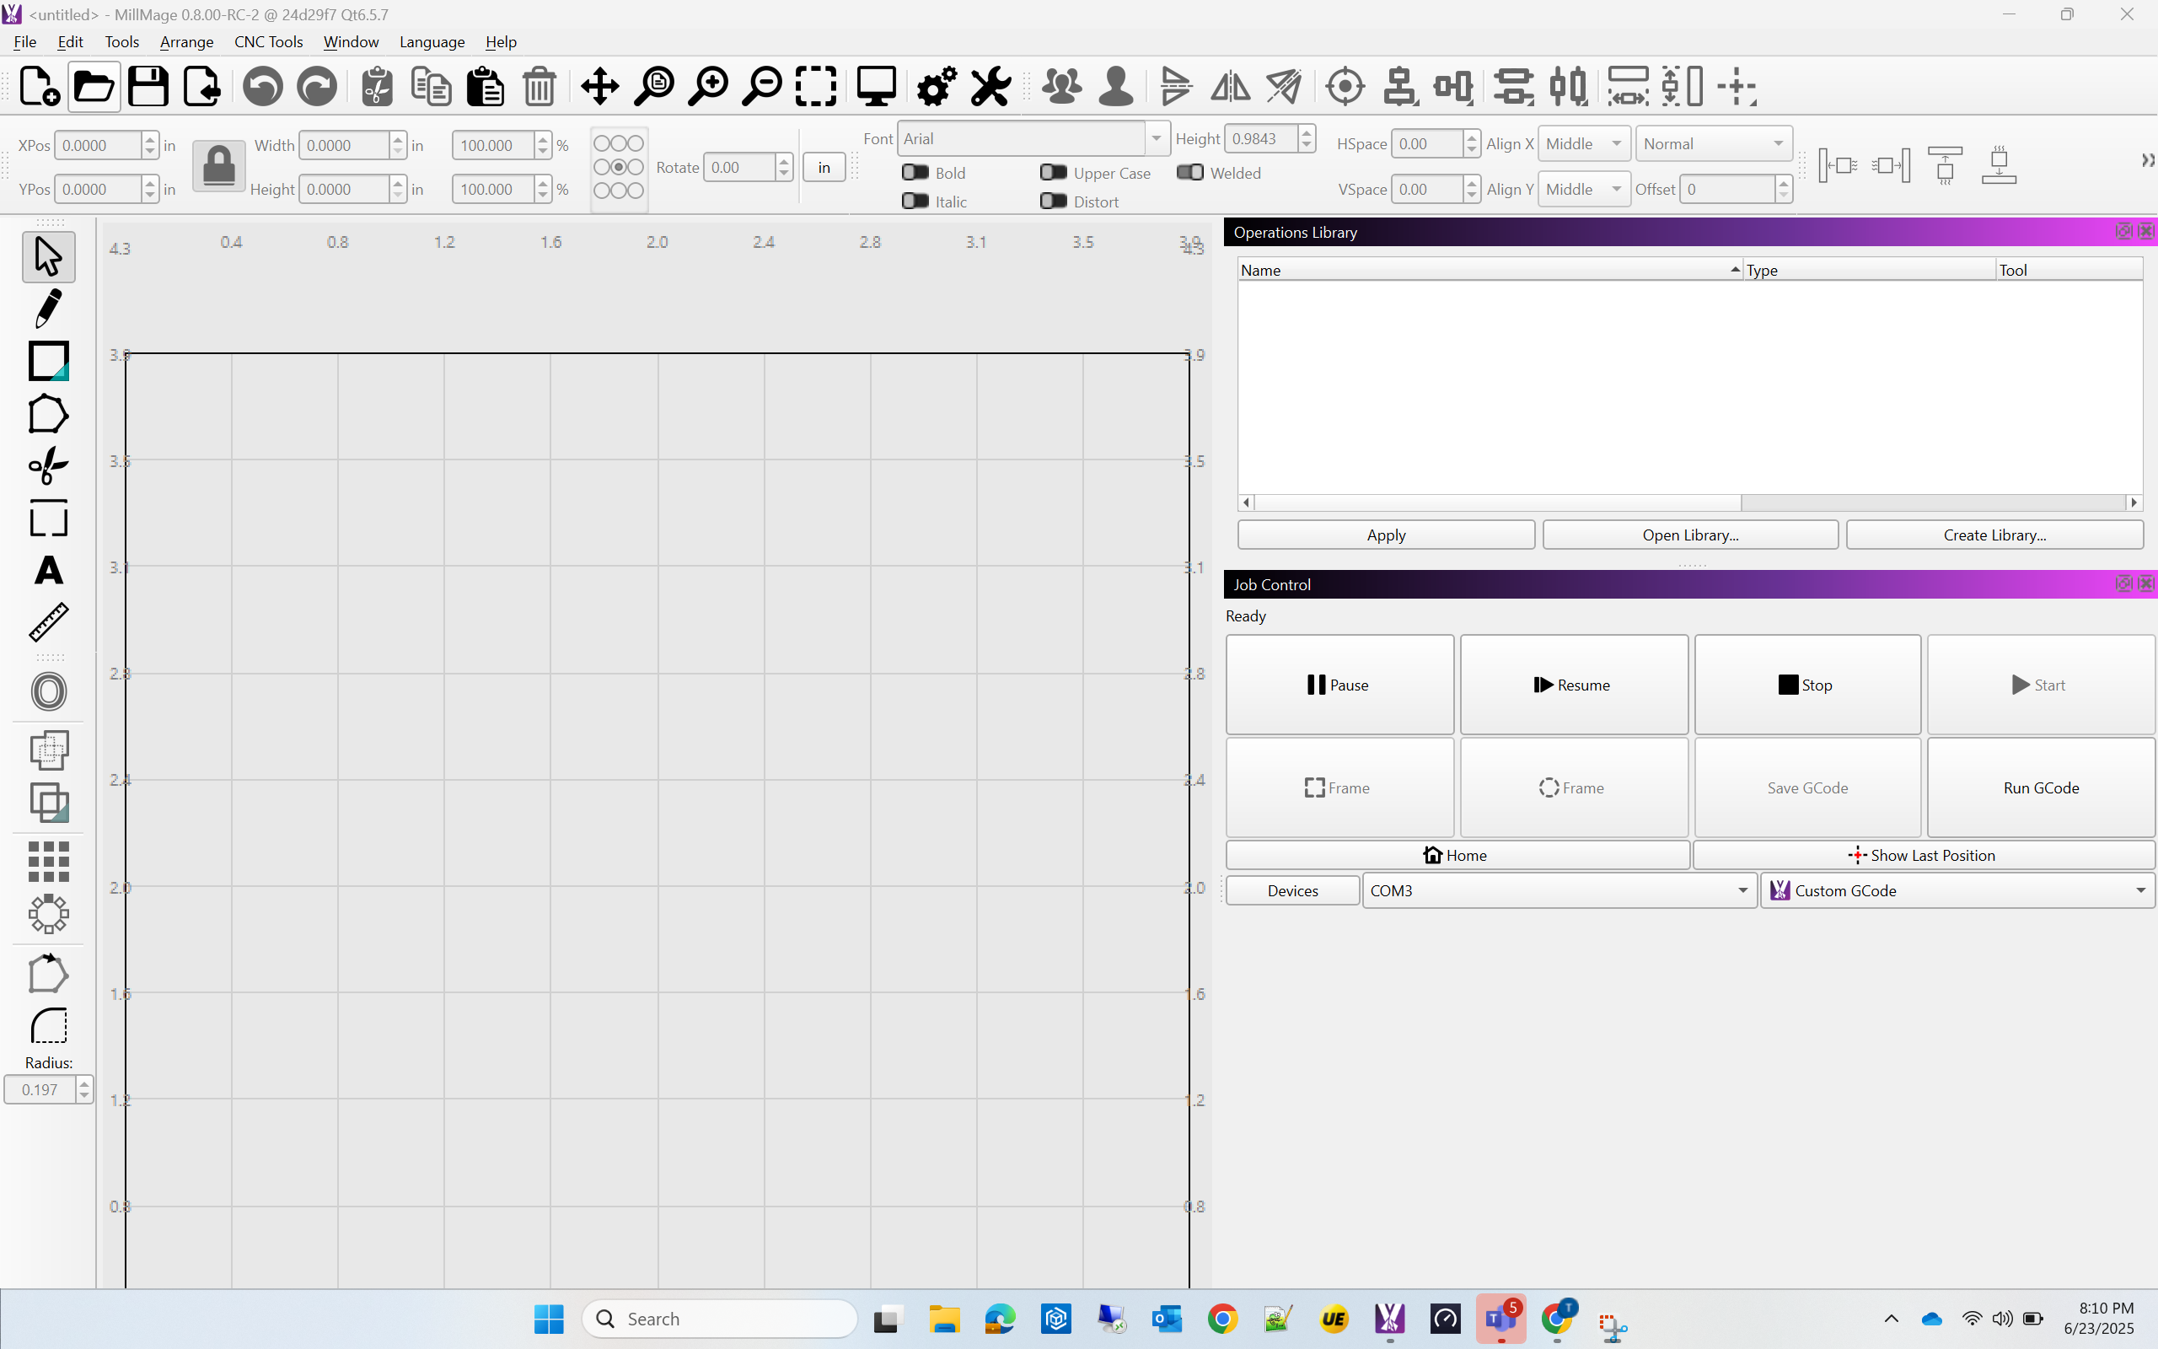Open the Window menu
Viewport: 2158px width, 1349px height.
351,42
